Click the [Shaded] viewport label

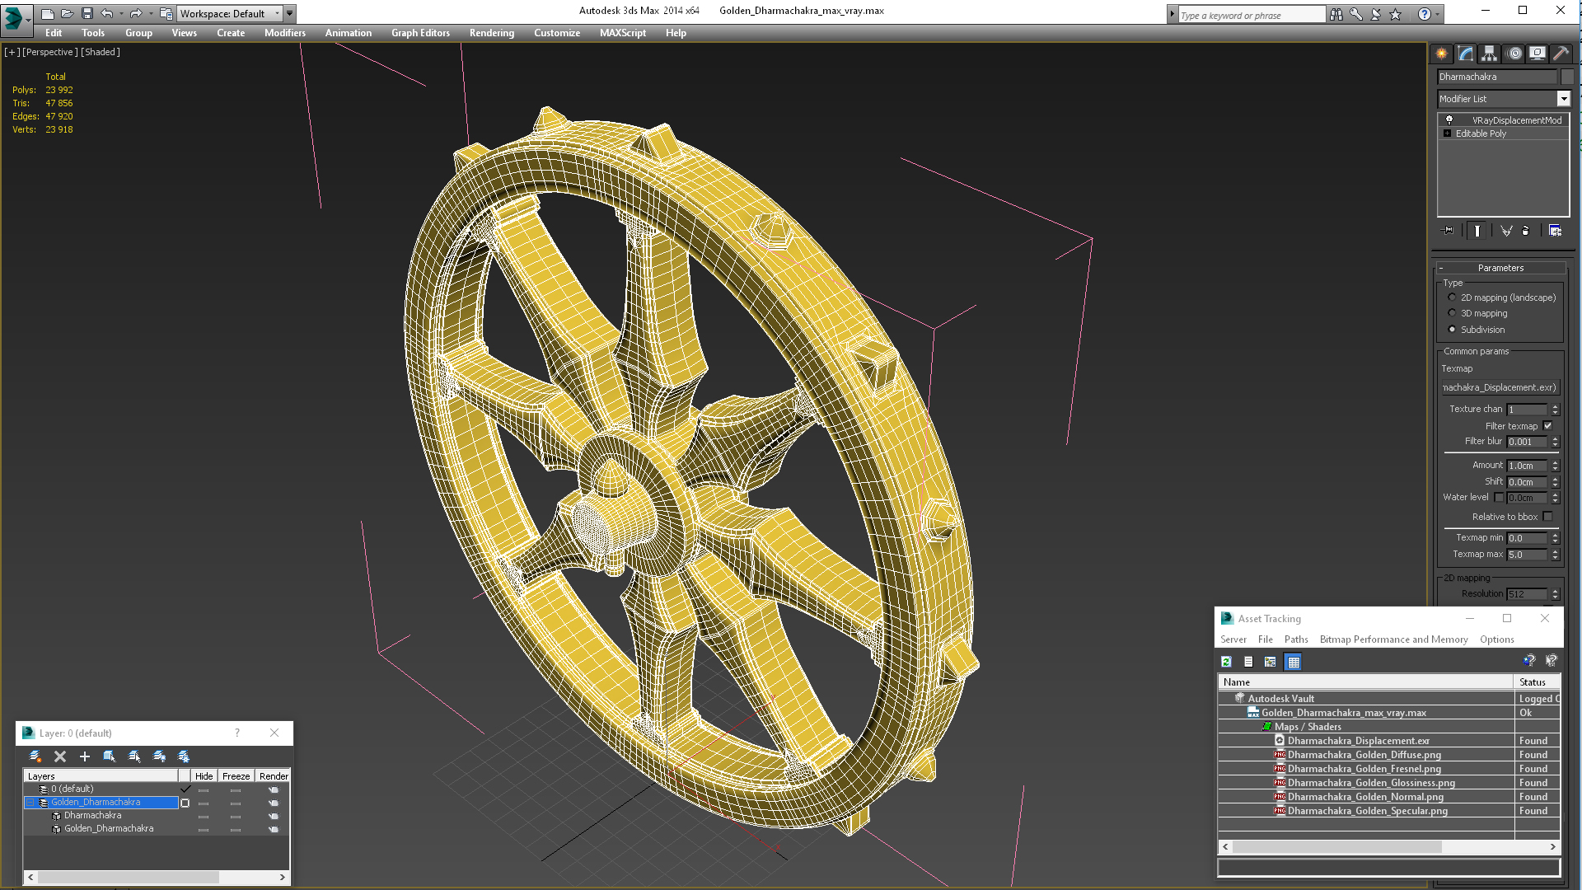point(101,52)
